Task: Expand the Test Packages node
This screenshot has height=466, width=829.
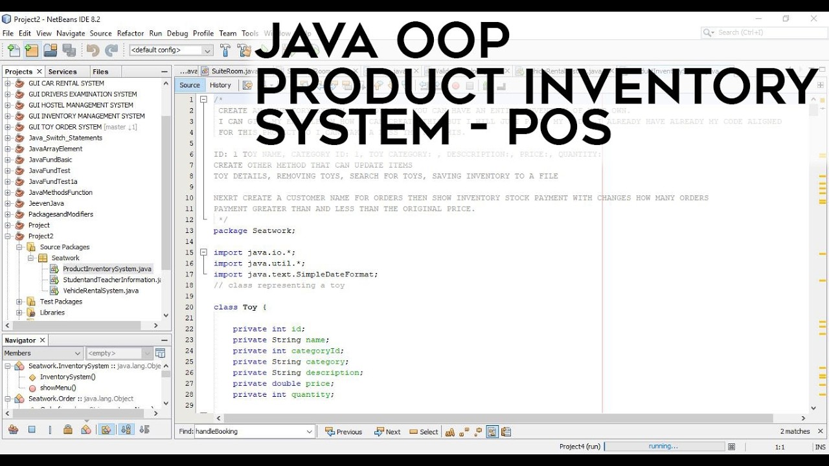Action: click(19, 302)
